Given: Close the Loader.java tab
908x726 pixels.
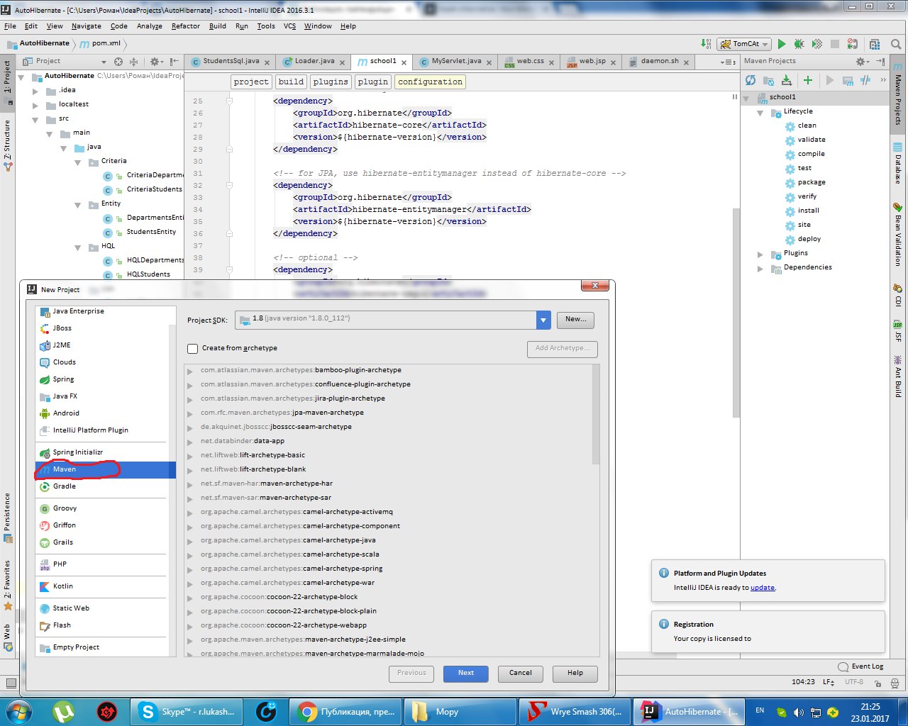Looking at the screenshot, I should click(342, 63).
